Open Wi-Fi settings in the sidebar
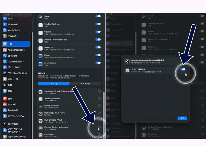The image size is (206, 146). (12, 18)
